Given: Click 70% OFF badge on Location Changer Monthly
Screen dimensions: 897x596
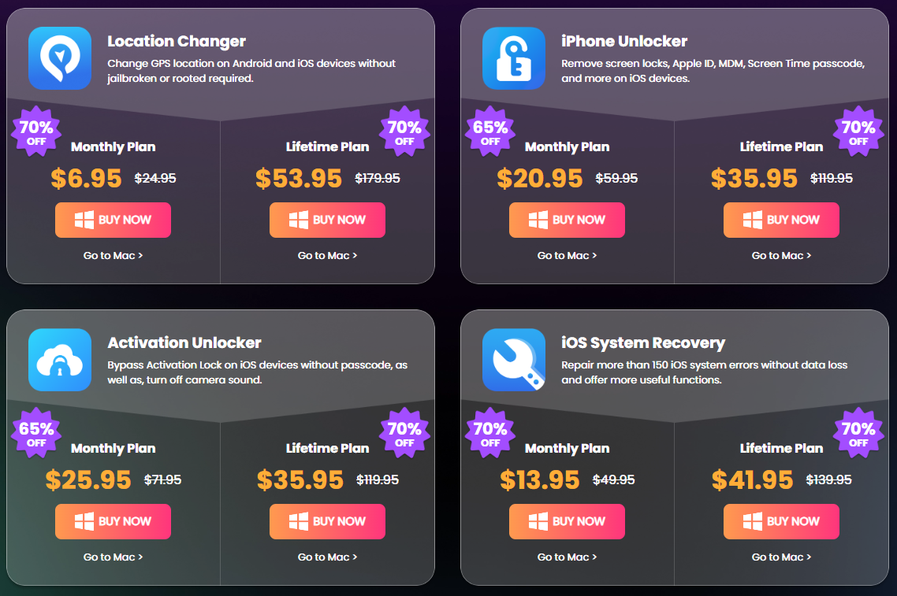Looking at the screenshot, I should point(36,132).
